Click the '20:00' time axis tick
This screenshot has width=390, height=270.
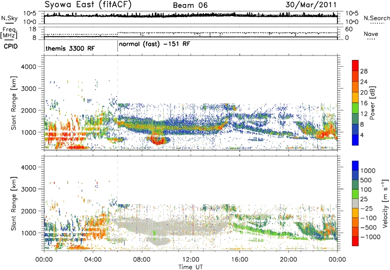pyautogui.click(x=289, y=260)
